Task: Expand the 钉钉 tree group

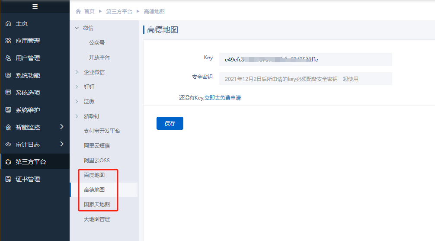Action: pos(77,87)
